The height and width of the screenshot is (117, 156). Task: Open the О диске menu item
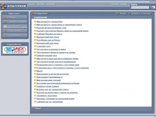[115, 4]
